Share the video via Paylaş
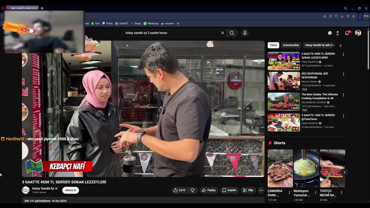The image size is (370, 208). 208,190
